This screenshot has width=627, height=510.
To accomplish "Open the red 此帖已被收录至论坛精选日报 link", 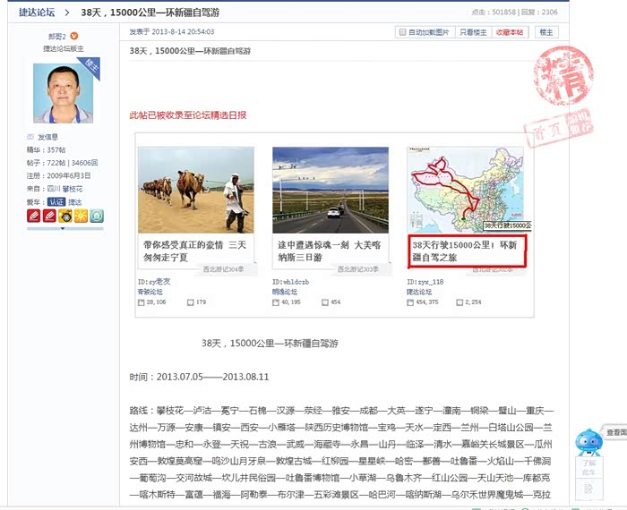I will [x=188, y=115].
